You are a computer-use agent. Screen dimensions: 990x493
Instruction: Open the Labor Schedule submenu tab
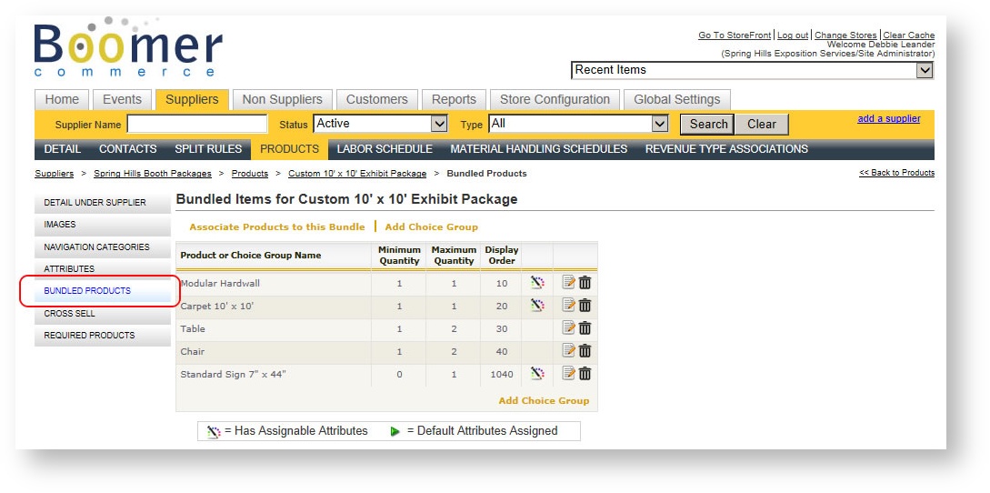385,149
